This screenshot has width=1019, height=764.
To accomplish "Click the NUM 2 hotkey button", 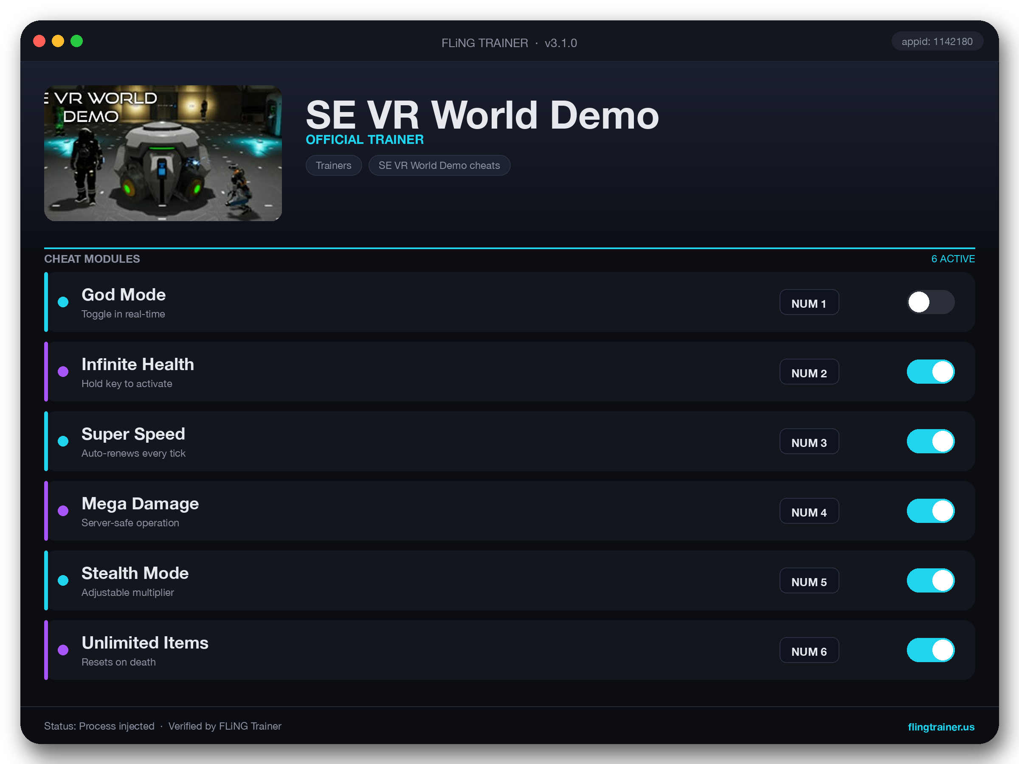I will [x=809, y=372].
